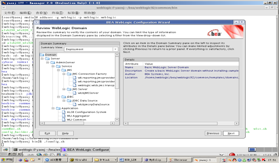This screenshot has width=279, height=163.
Task: Click ALSB Configuration System document icon
Action: pyautogui.click(x=64, y=112)
